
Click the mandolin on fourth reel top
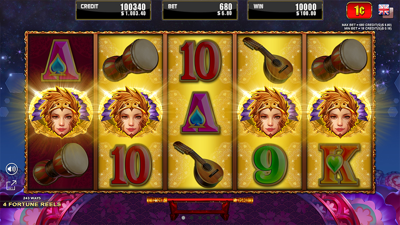click(x=268, y=60)
